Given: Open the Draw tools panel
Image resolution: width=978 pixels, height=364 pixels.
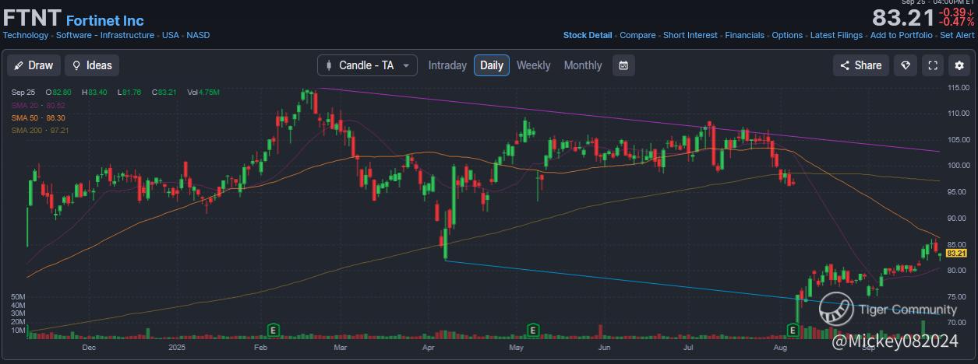Looking at the screenshot, I should (34, 65).
